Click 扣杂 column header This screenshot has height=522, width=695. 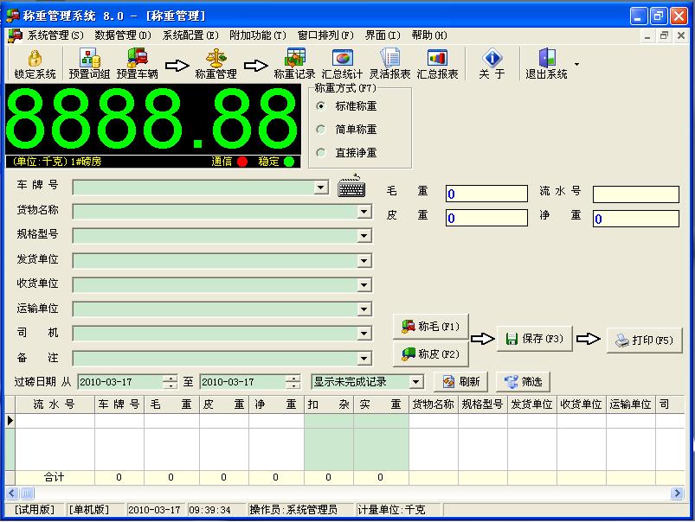328,404
